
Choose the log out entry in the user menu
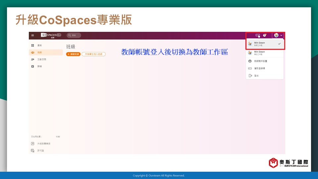tap(265, 76)
